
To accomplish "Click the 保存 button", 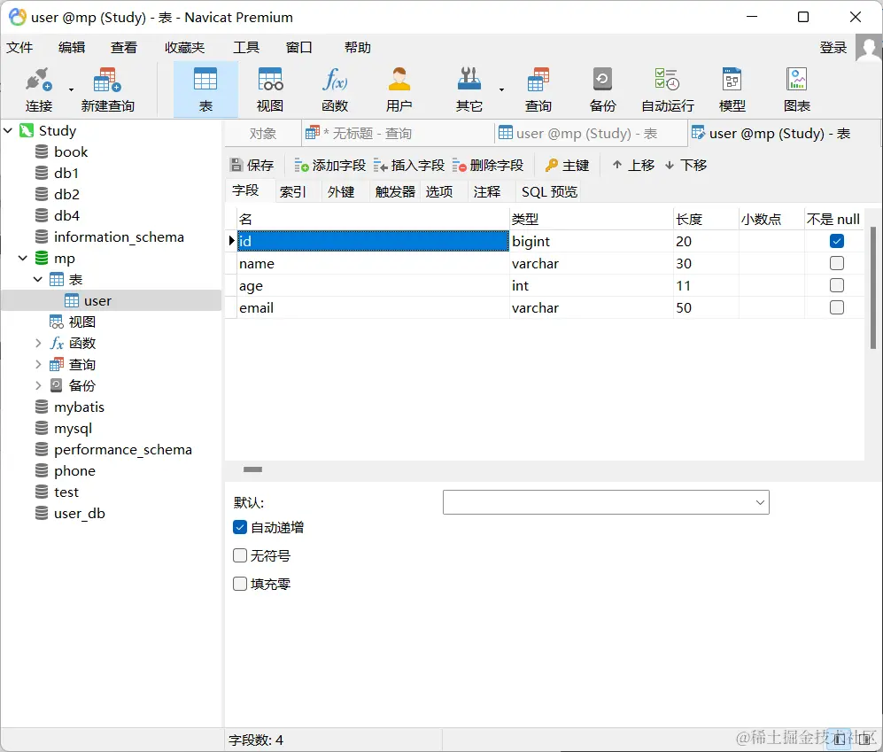I will pos(252,165).
